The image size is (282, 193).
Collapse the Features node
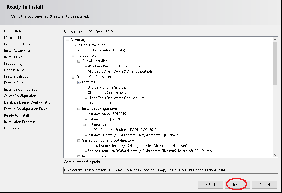coord(79,83)
